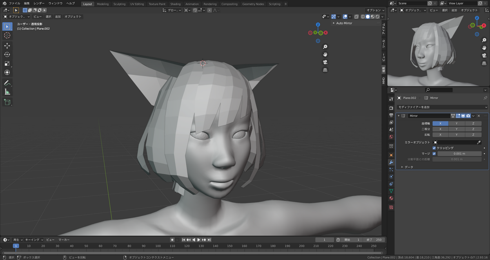Viewport: 490px width, 260px height.
Task: Select the Transform tool
Action: [7, 73]
